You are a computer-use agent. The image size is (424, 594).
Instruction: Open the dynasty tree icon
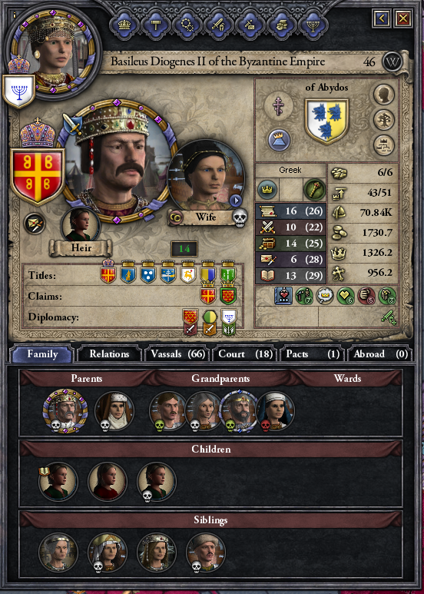click(384, 120)
